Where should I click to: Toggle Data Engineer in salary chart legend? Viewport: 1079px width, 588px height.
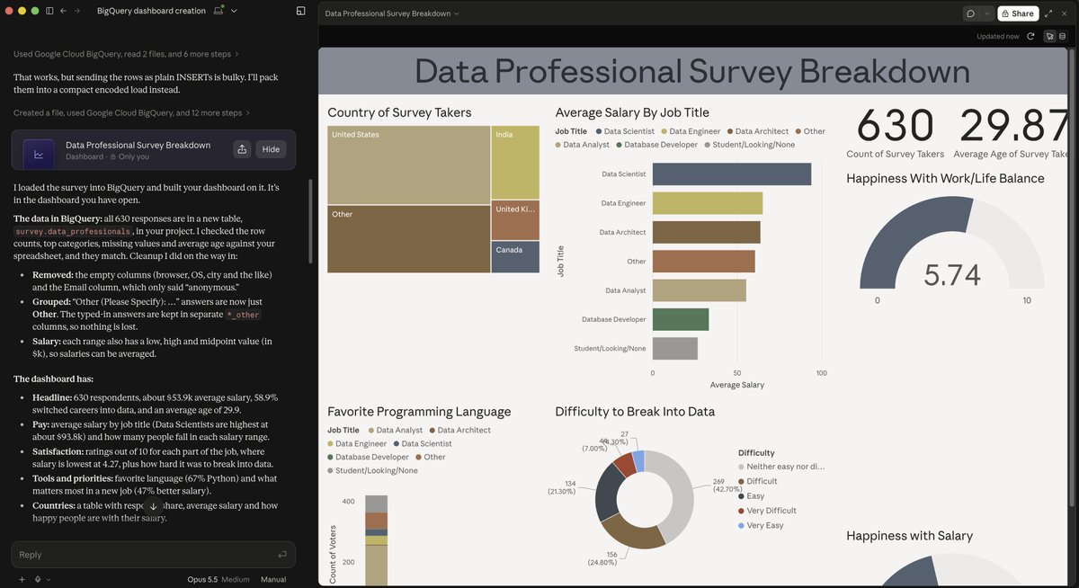[691, 131]
